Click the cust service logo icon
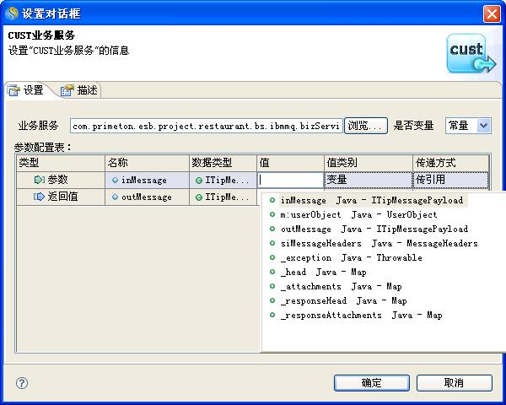The height and width of the screenshot is (405, 506). coord(471,53)
